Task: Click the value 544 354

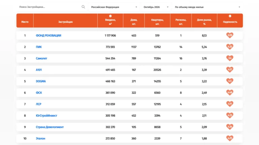Action: click(x=110, y=58)
